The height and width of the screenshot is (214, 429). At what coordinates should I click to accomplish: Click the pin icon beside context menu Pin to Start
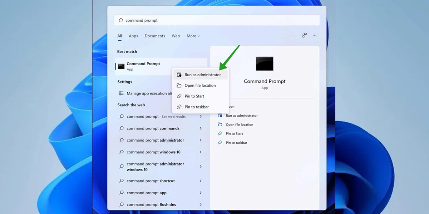179,96
